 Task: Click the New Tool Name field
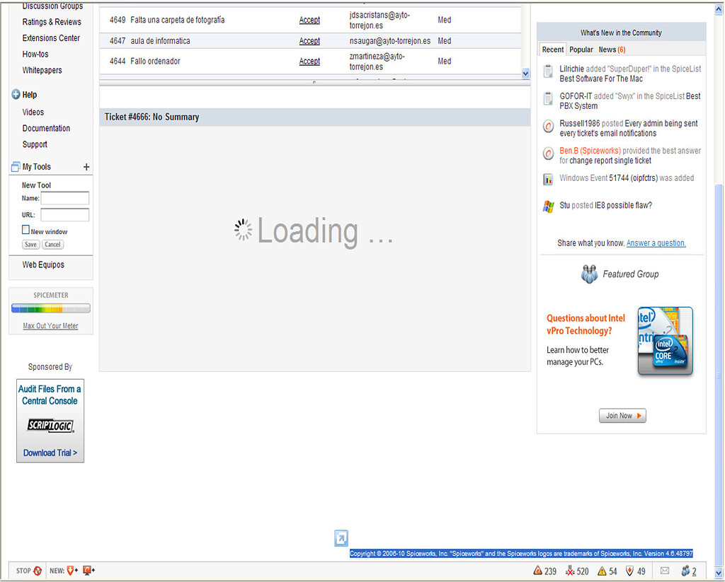[x=65, y=198]
